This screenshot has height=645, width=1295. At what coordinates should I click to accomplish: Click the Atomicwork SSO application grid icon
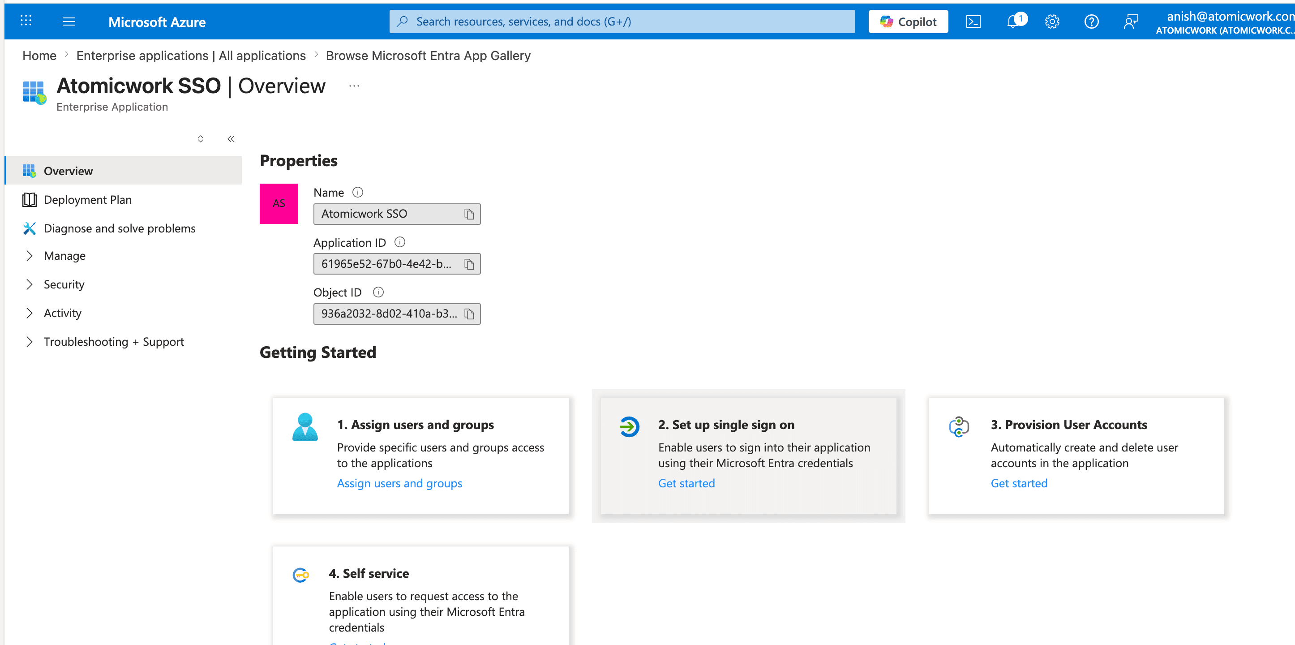click(x=34, y=93)
